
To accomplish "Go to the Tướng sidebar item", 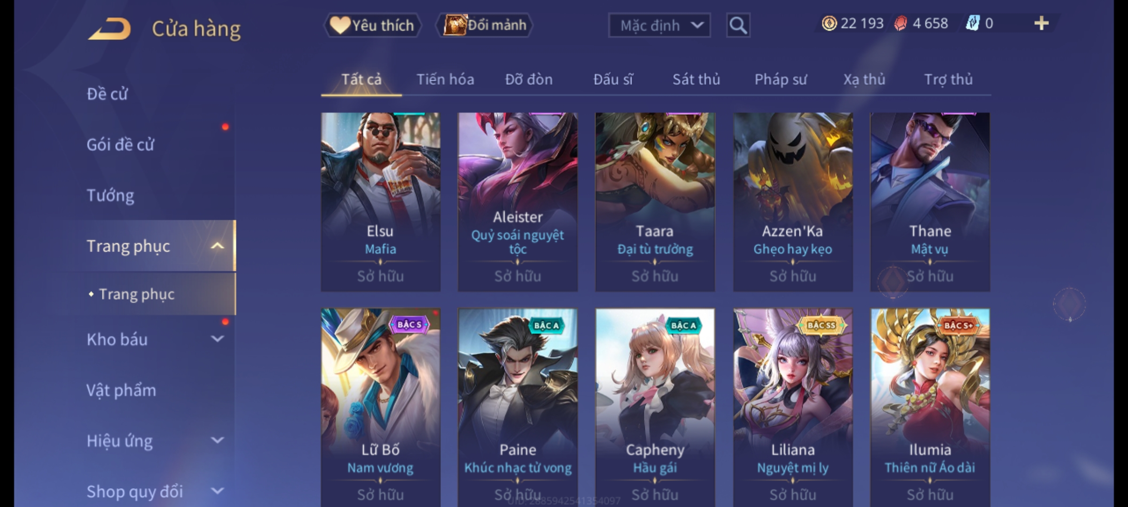I will pyautogui.click(x=110, y=195).
